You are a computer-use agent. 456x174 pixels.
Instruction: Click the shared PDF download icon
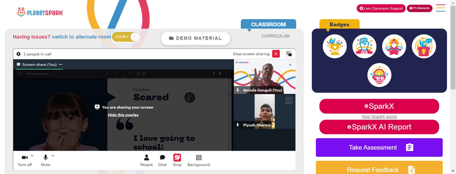click(x=214, y=73)
